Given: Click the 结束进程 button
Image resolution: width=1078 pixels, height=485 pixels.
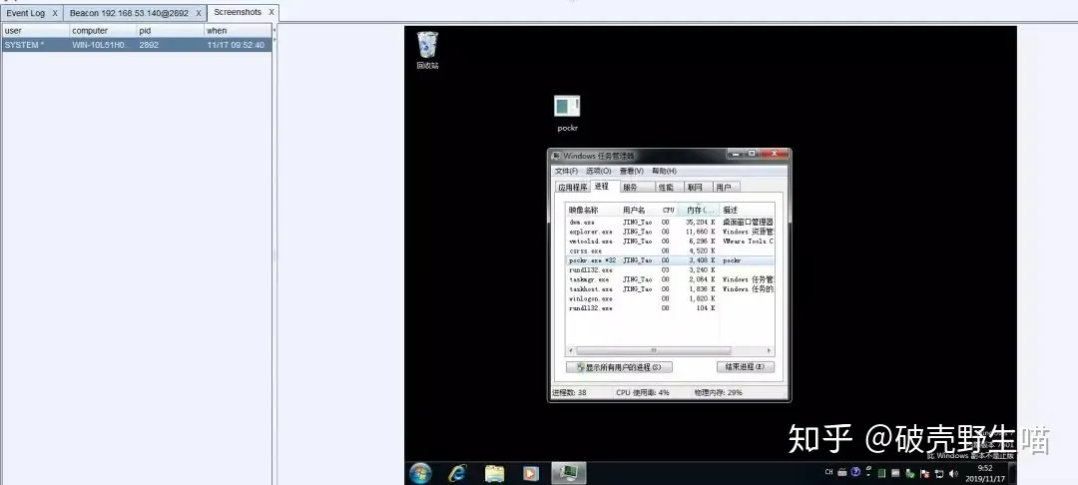Looking at the screenshot, I should (746, 367).
